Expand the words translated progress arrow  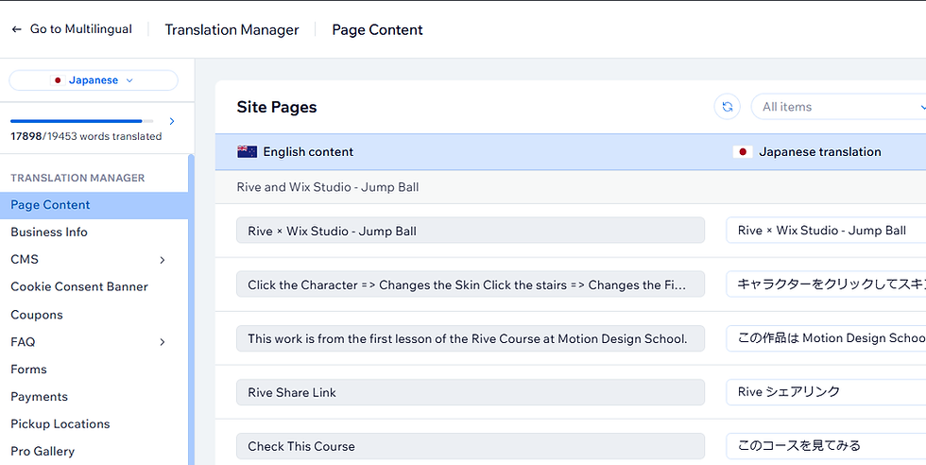coord(172,121)
